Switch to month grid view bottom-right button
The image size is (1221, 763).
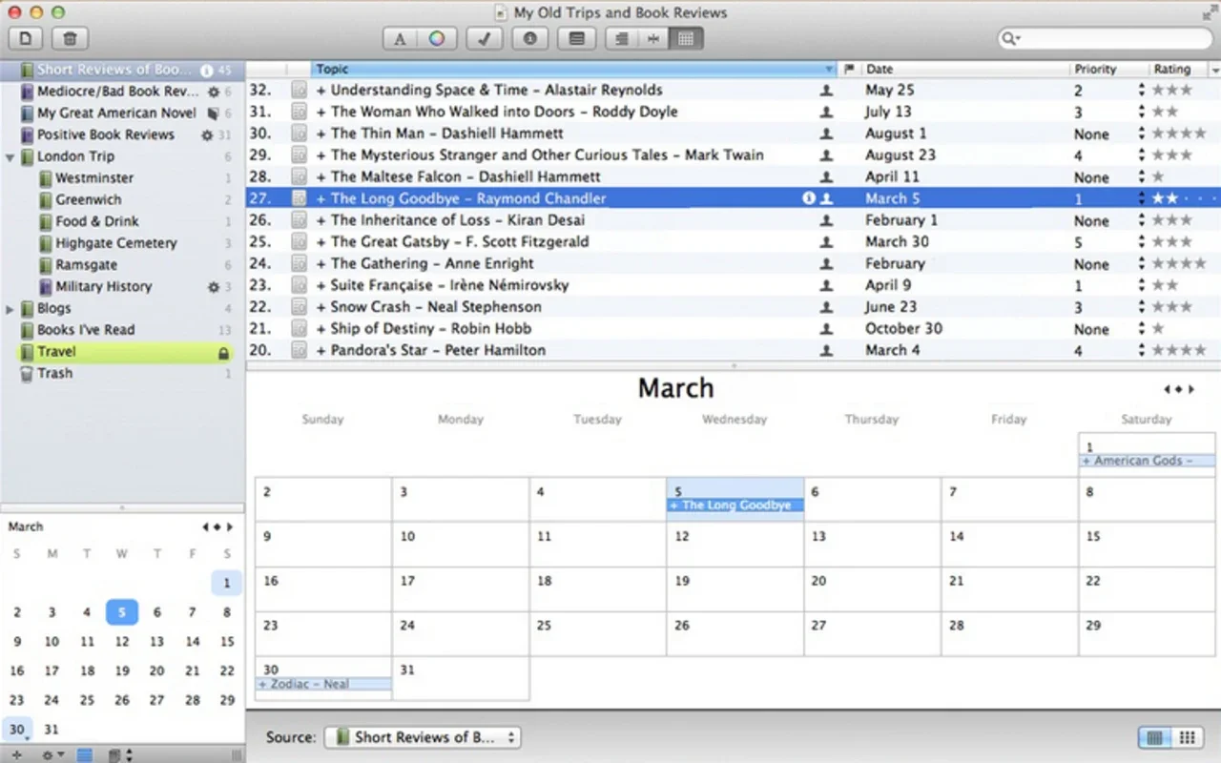(1154, 737)
